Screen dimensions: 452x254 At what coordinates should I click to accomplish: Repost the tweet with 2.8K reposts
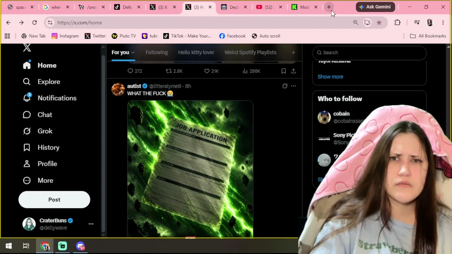tap(174, 71)
